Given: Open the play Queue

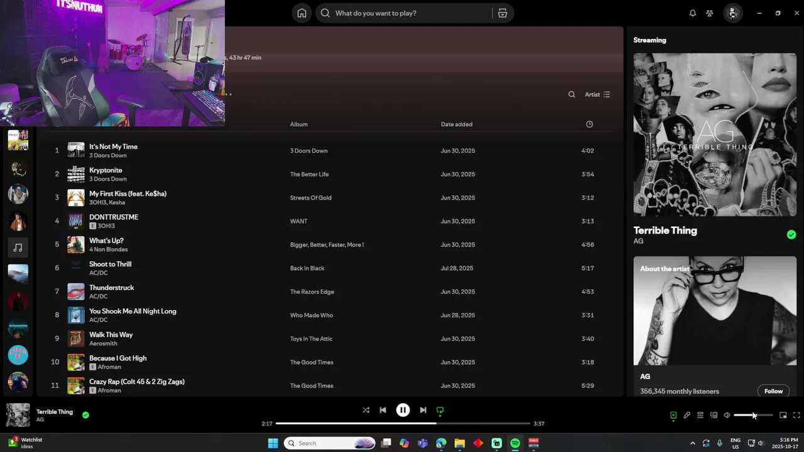Looking at the screenshot, I should coord(700,415).
